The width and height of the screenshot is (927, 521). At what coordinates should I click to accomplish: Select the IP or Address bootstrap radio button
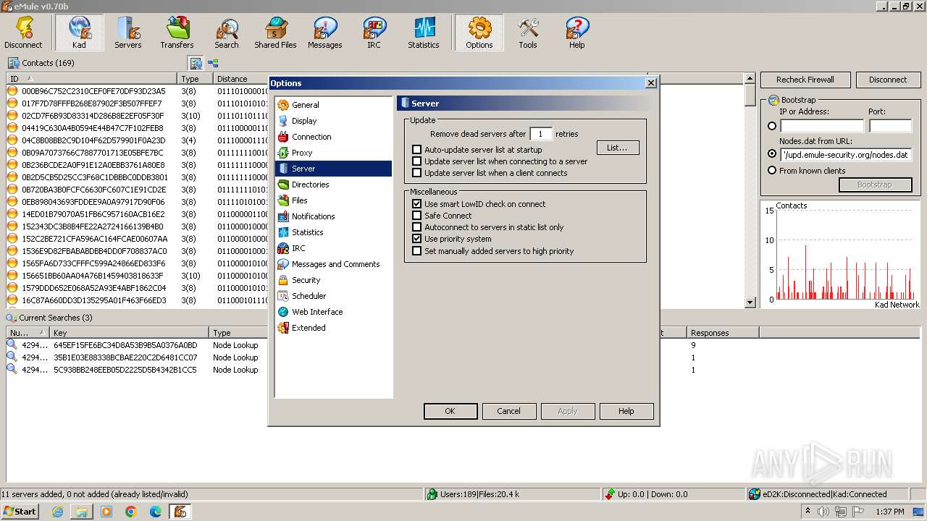772,126
